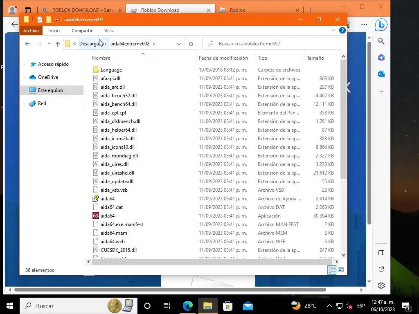Open Bing chat icon in Edge sidebar
Viewport: 419px width, 314px height.
tap(381, 25)
